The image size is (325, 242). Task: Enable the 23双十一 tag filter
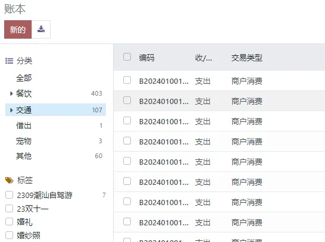tap(9, 209)
